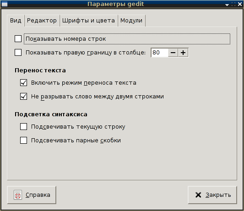This screenshot has height=211, width=244.
Task: Maximize the Параметры gedit window
Action: click(x=233, y=4)
